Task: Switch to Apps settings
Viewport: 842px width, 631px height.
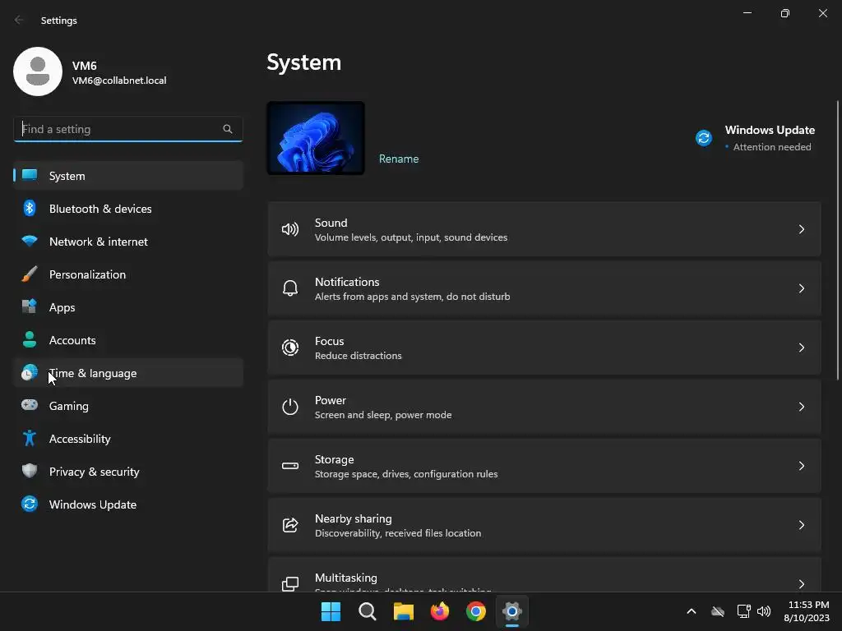Action: pos(128,307)
